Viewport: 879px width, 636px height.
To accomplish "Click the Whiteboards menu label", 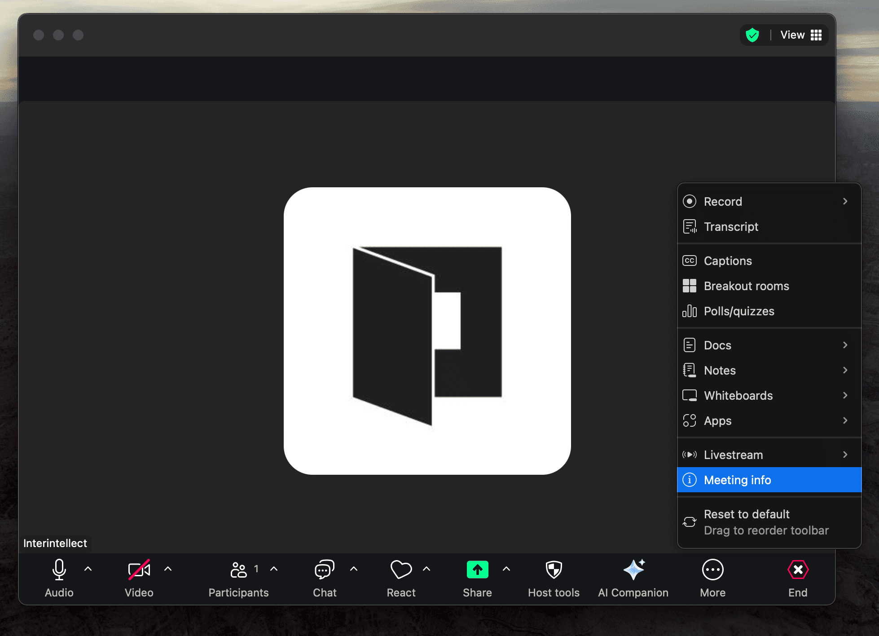I will 738,395.
